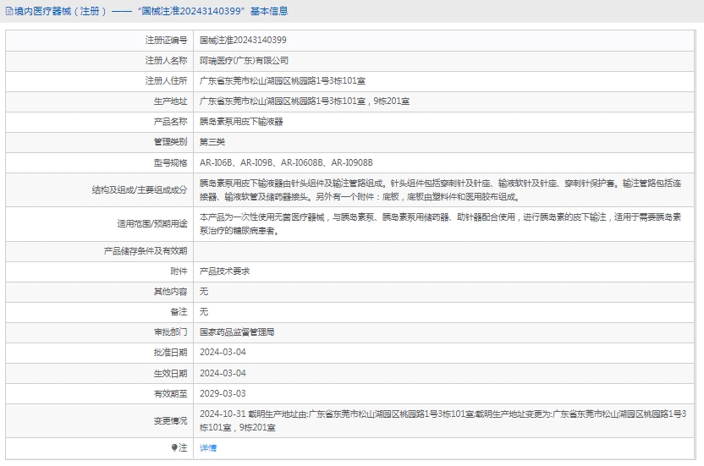Image resolution: width=704 pixels, height=466 pixels.
Task: Click the 适用范围/预期用途 description text
Action: 440,224
